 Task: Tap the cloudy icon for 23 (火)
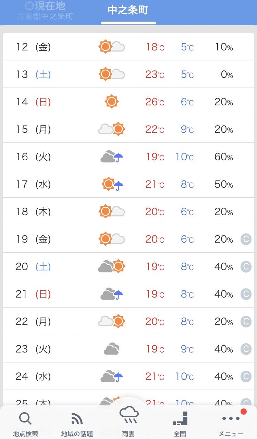(x=111, y=349)
